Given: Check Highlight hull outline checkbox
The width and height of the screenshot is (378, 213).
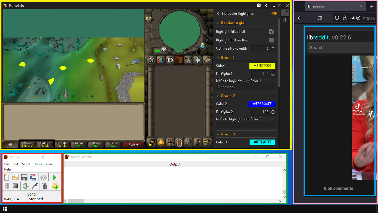Looking at the screenshot, I should point(271,40).
